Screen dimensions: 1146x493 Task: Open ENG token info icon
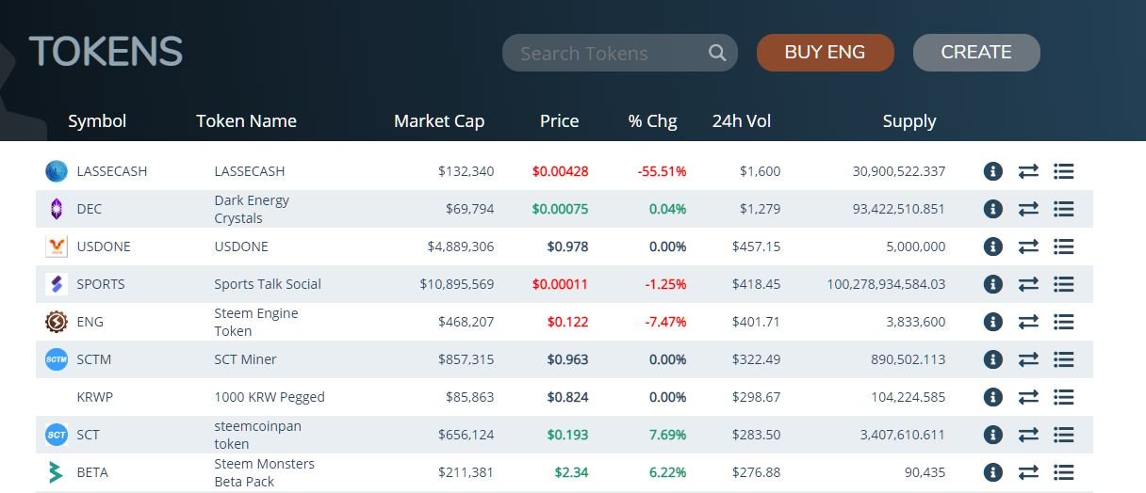click(x=992, y=322)
